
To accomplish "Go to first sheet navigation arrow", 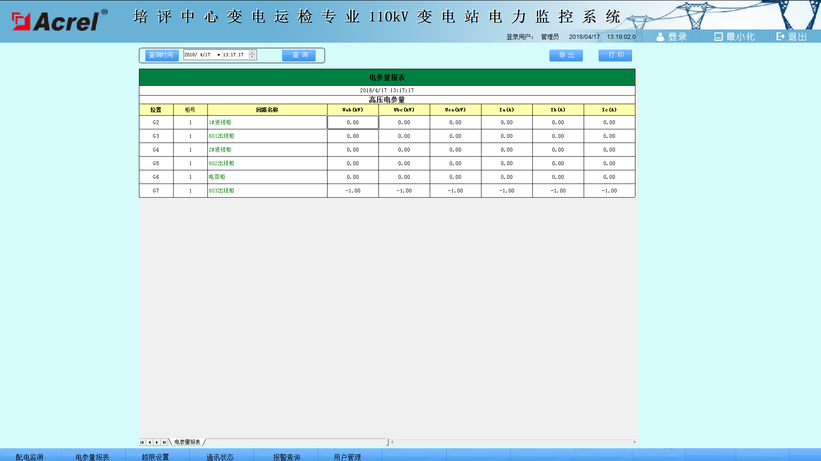I will pyautogui.click(x=142, y=442).
